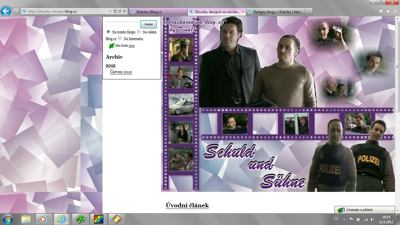The height and width of the screenshot is (225, 400).
Task: Switch to the 'Stránka | Blog.cz' tab
Action: [158, 12]
